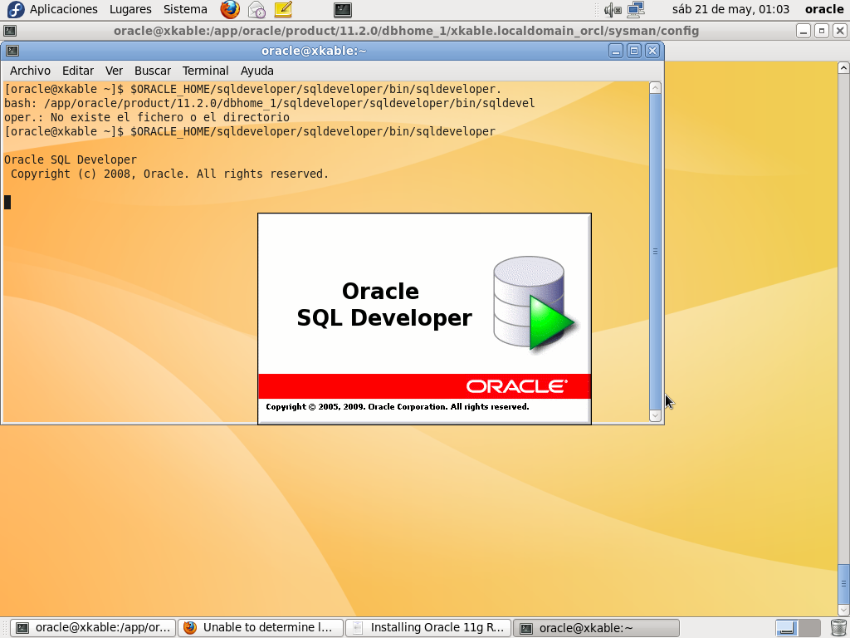
Task: Minimize the oracle@xkable:~ terminal window
Action: click(x=615, y=51)
